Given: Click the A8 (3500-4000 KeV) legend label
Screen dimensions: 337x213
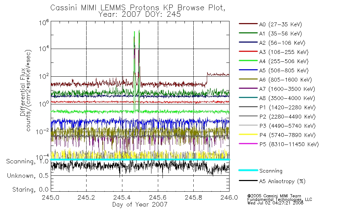Looking at the screenshot, I should [287, 98].
